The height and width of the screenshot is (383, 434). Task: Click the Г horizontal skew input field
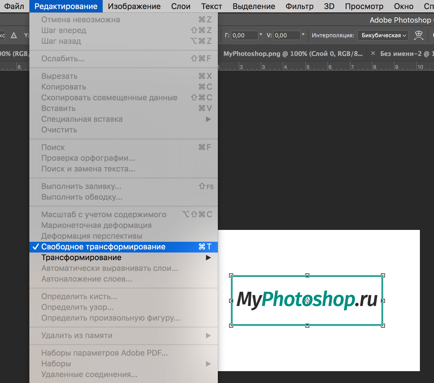tap(244, 35)
